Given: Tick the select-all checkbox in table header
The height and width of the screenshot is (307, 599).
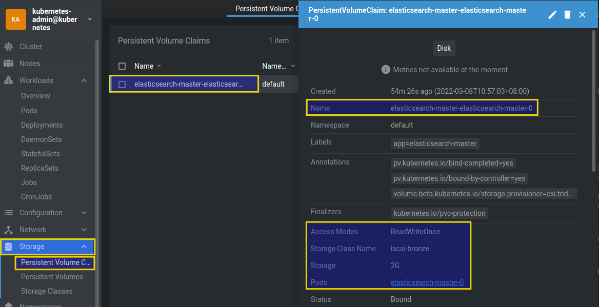Looking at the screenshot, I should (122, 67).
